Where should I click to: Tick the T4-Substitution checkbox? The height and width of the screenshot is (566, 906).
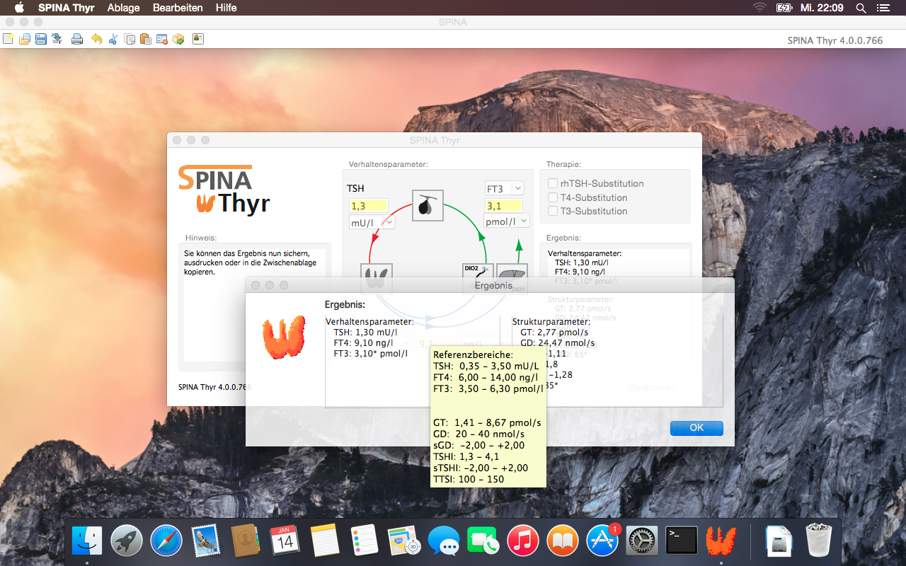[x=554, y=197]
